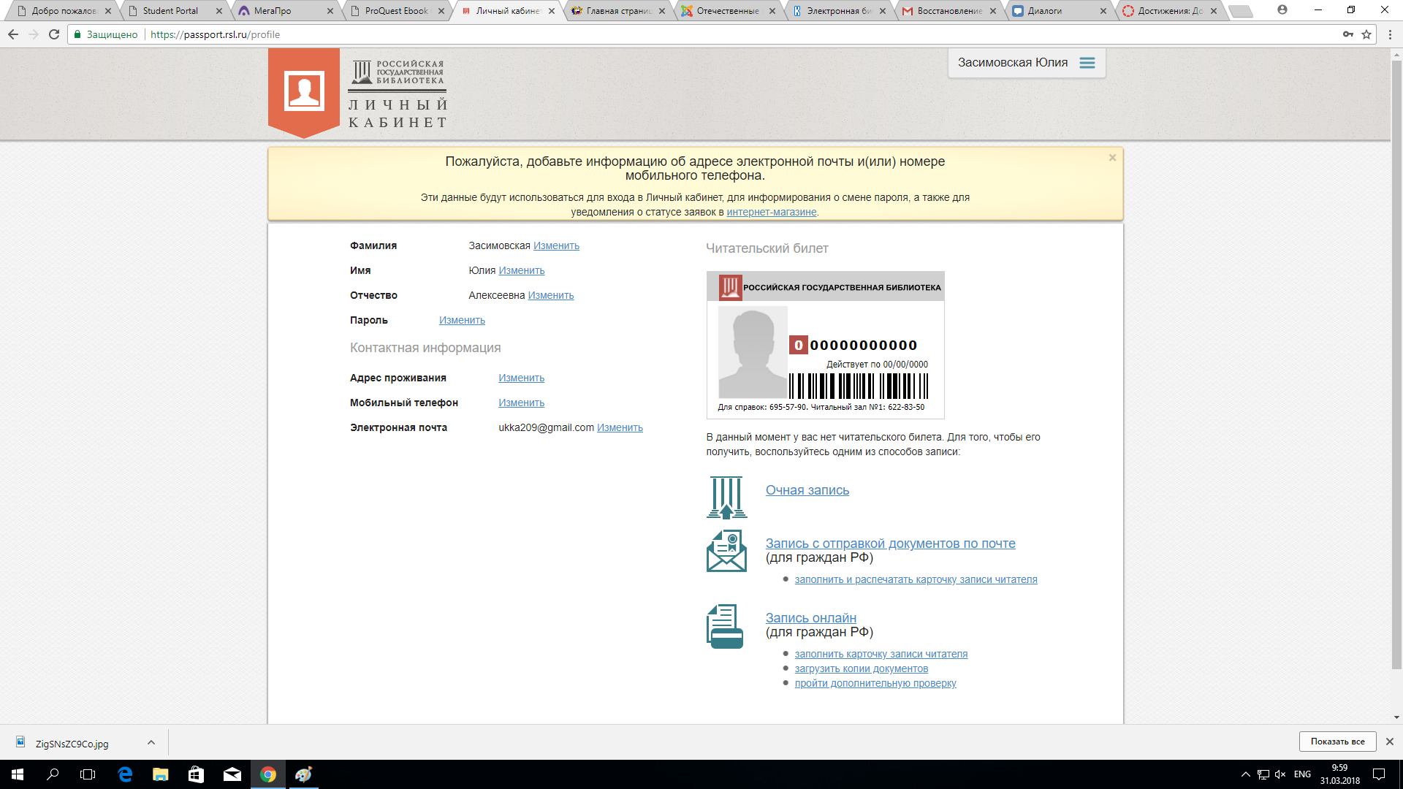Bookmark page with star icon
Image resolution: width=1403 pixels, height=789 pixels.
point(1366,34)
